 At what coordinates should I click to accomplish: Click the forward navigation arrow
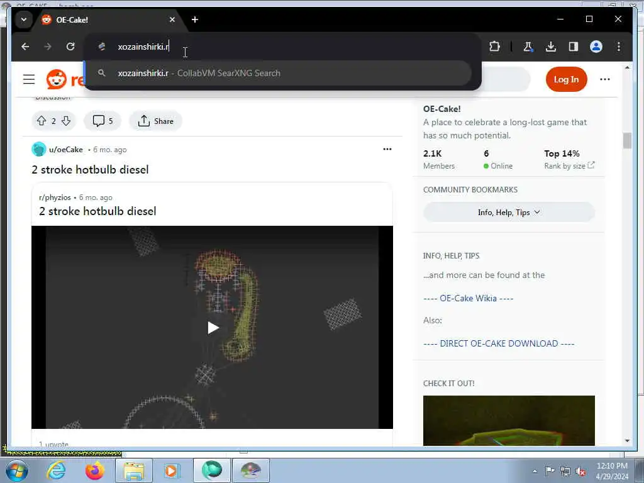coord(48,47)
